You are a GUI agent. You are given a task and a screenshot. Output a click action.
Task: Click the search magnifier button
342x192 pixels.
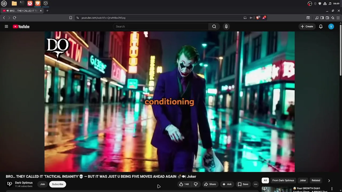click(x=214, y=26)
